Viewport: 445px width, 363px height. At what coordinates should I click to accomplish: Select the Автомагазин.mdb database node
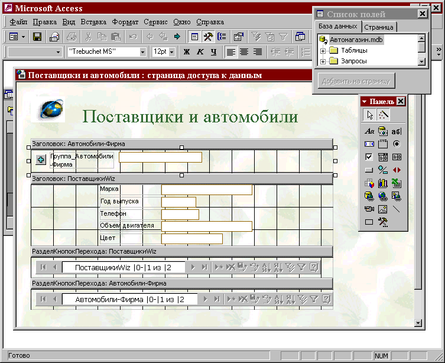(x=356, y=40)
